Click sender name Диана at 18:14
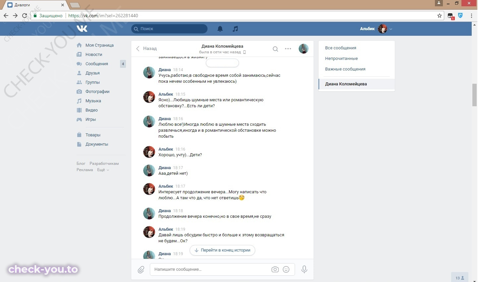This screenshot has width=478, height=282. click(165, 70)
